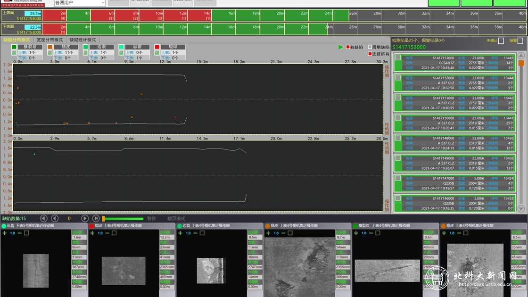The image size is (528, 297).
Task: Open the Q235B record with serial 13434
Action: (x=454, y=183)
